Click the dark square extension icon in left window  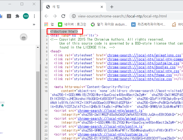point(9,16)
